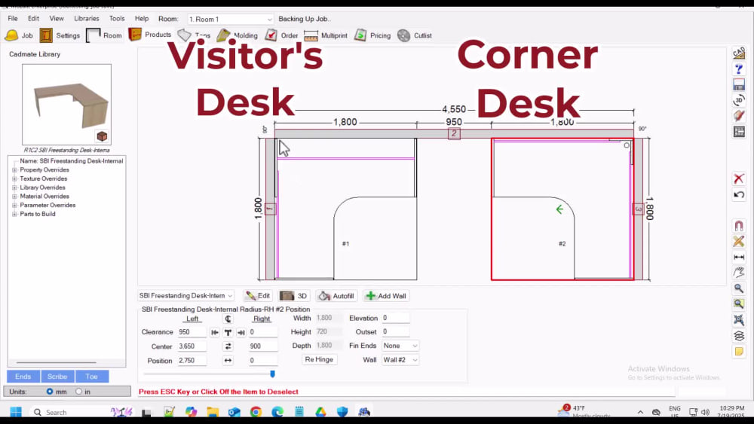Click the red delete X icon
The height and width of the screenshot is (424, 754).
(x=739, y=178)
